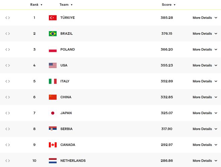Screen dimensions: 221x167
Task: Expand More Details for Türkiye
Action: click(x=205, y=18)
